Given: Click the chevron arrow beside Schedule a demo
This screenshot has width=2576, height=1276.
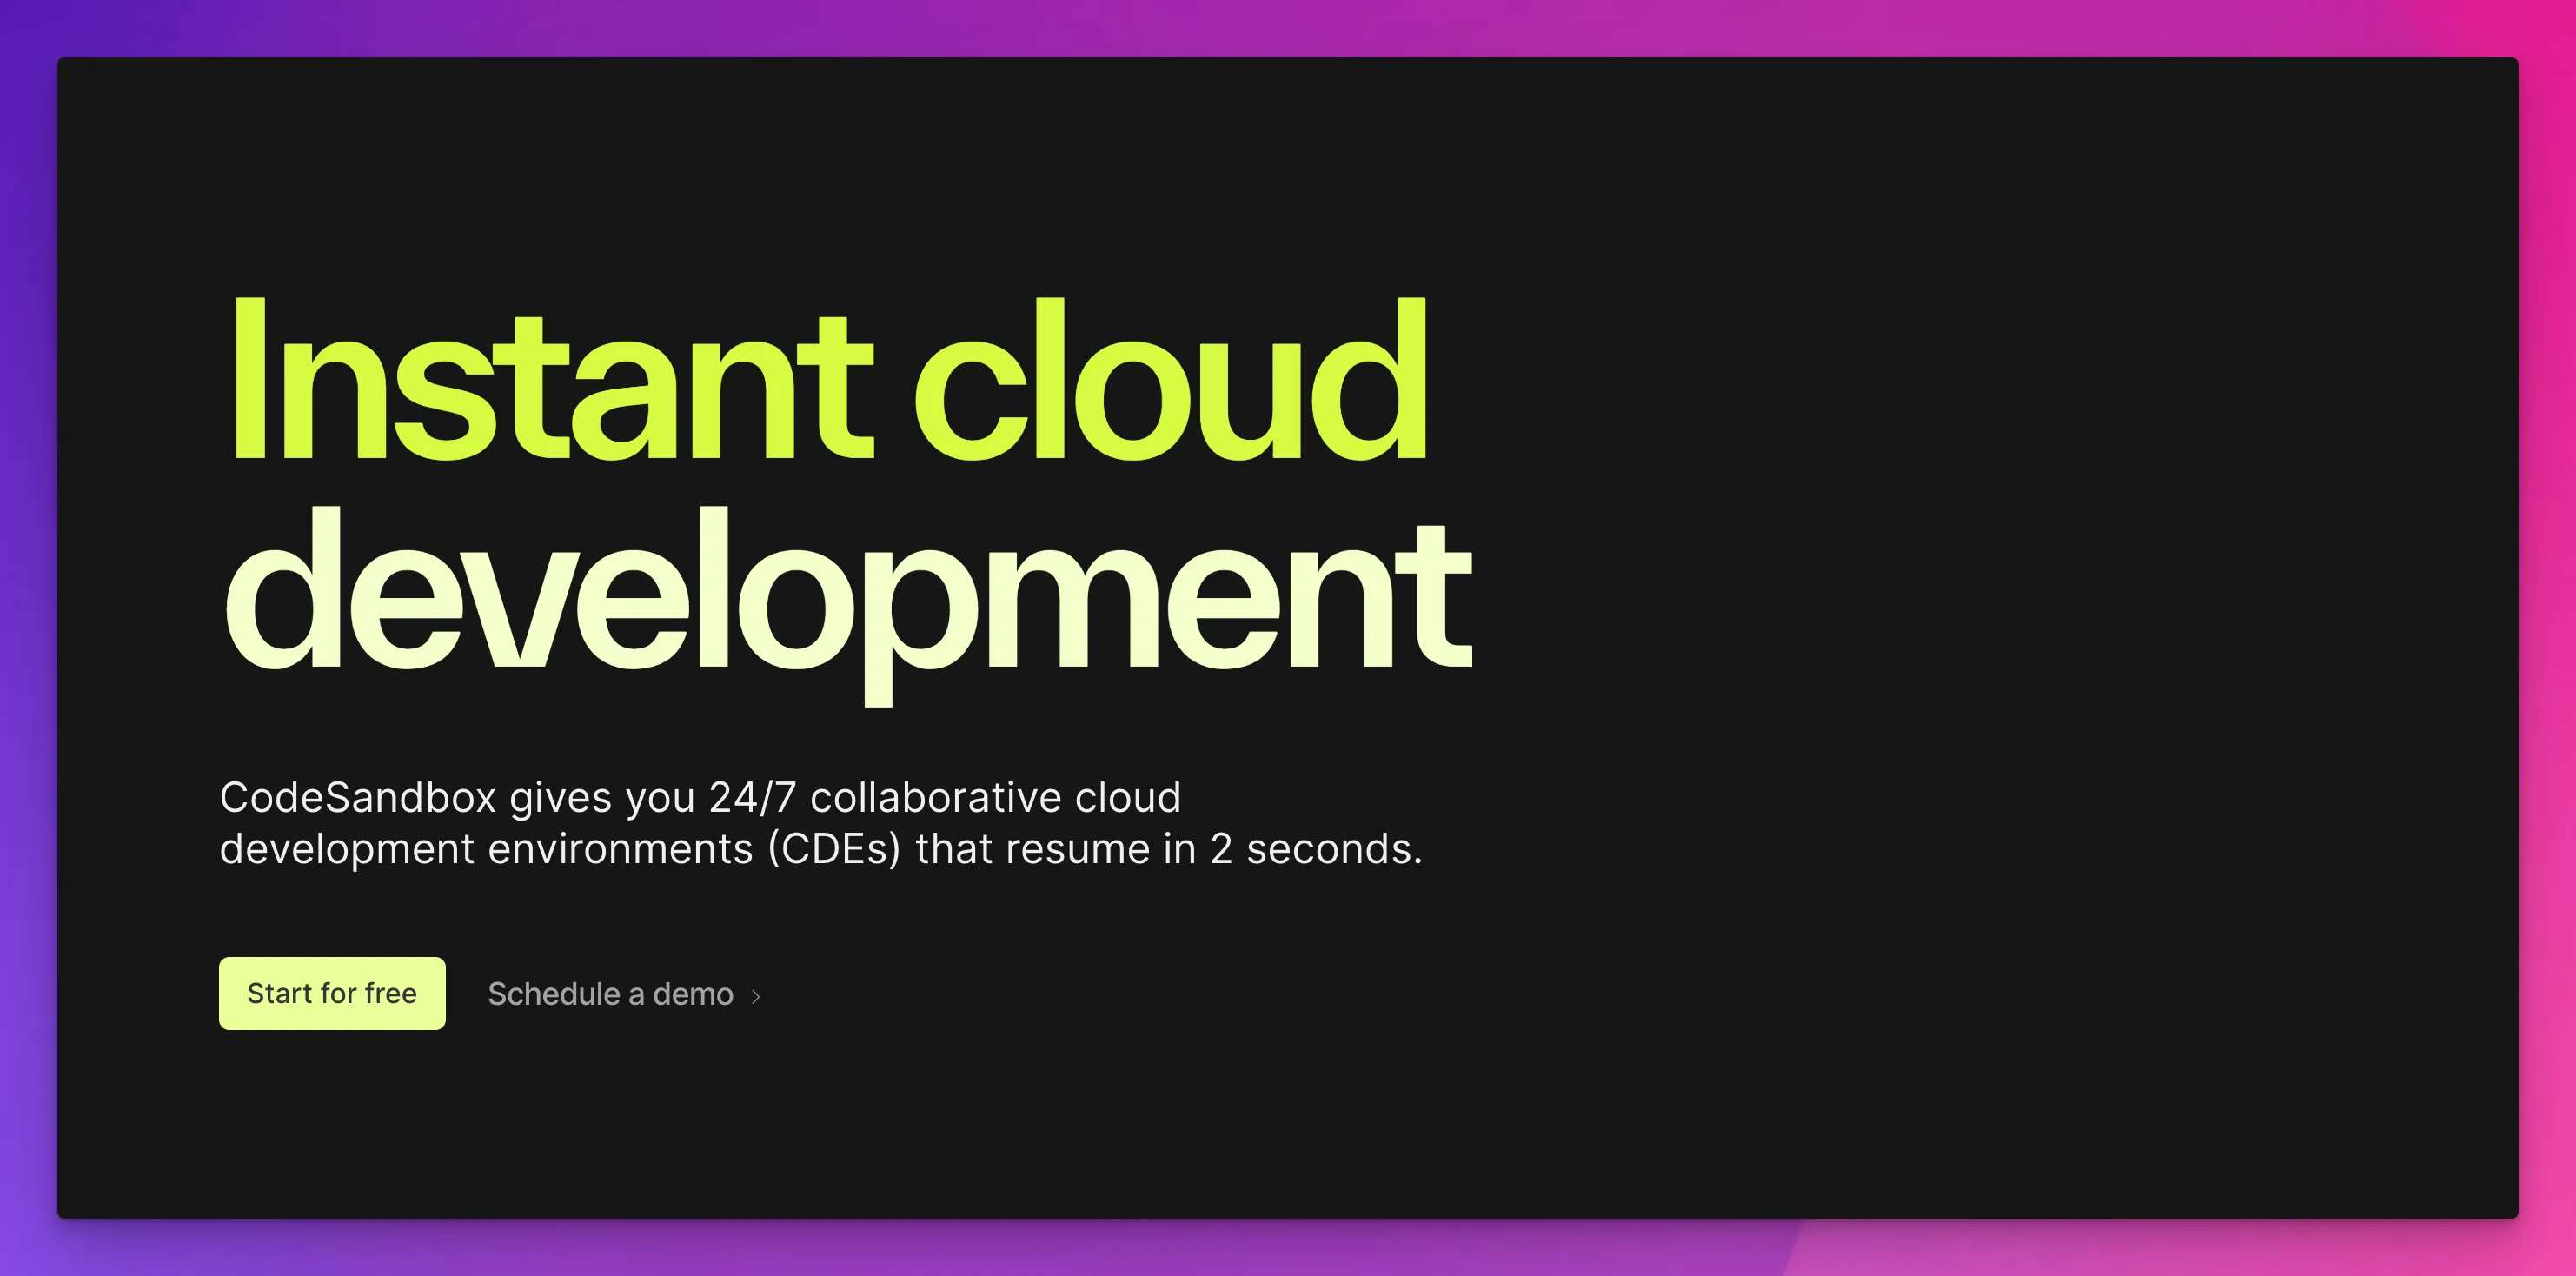Looking at the screenshot, I should pyautogui.click(x=756, y=996).
